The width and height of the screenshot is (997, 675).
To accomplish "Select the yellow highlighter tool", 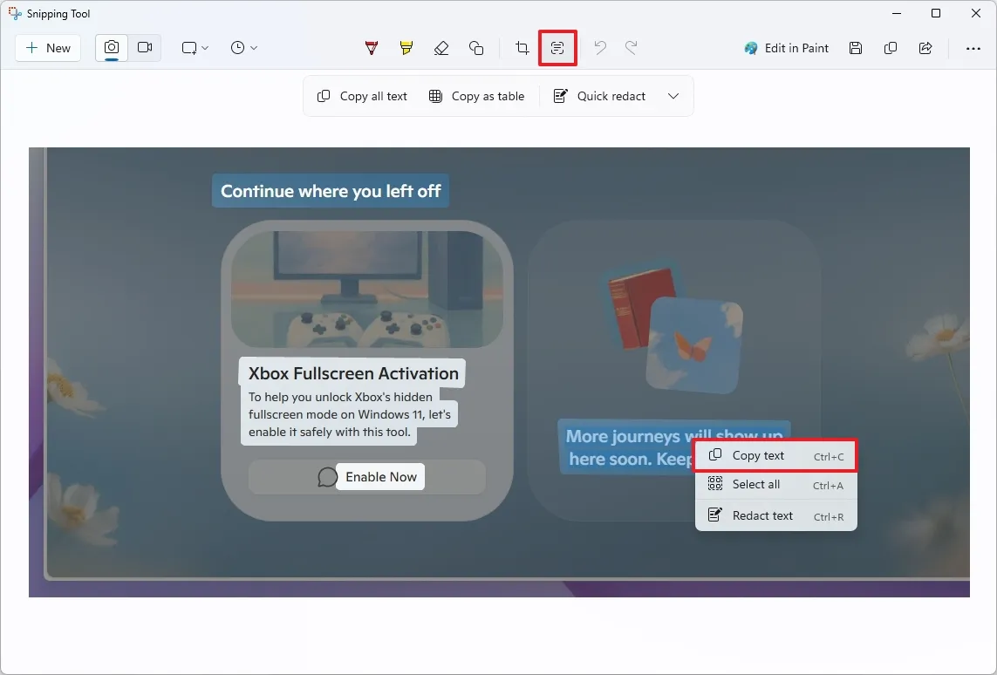I will pyautogui.click(x=406, y=48).
